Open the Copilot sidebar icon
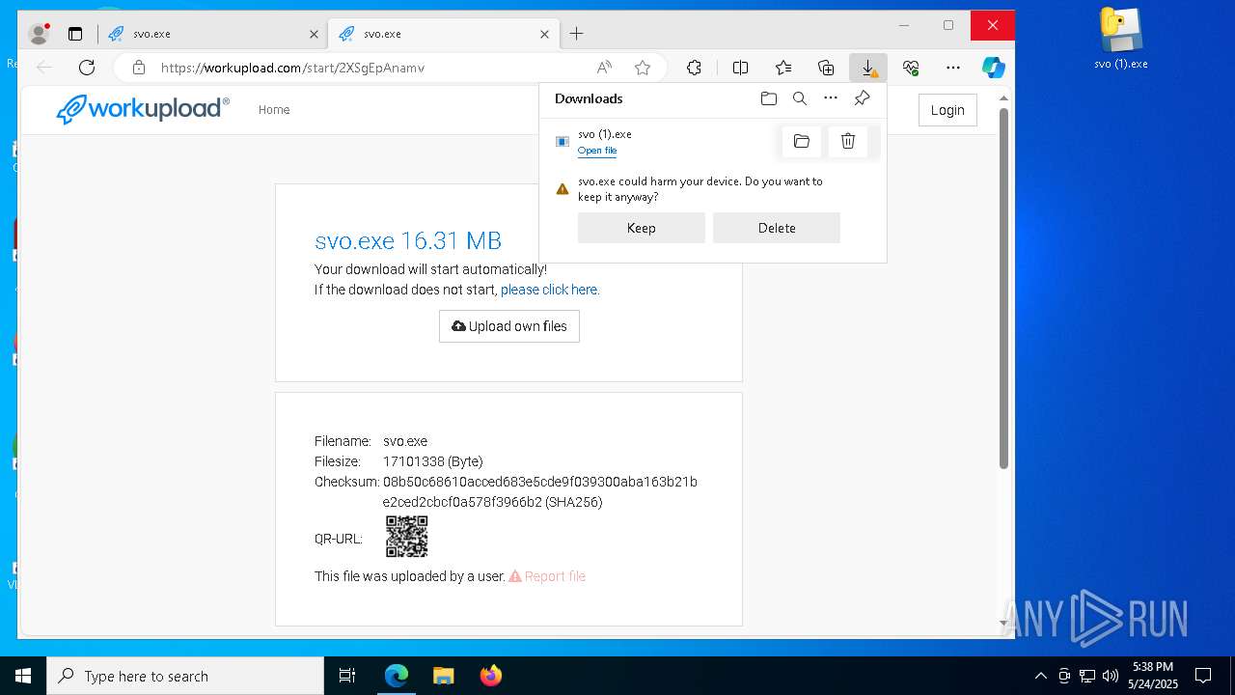Screen dimensions: 1235x695 (x=993, y=68)
